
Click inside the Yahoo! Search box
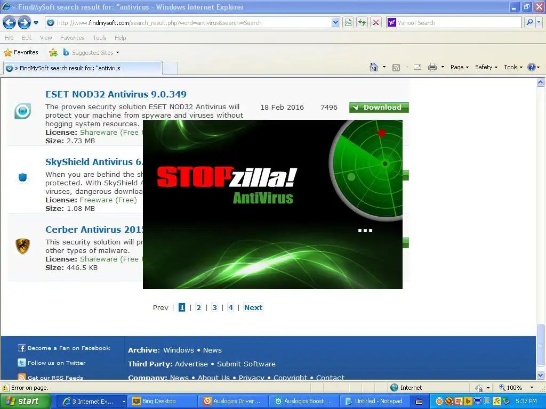pyautogui.click(x=454, y=23)
